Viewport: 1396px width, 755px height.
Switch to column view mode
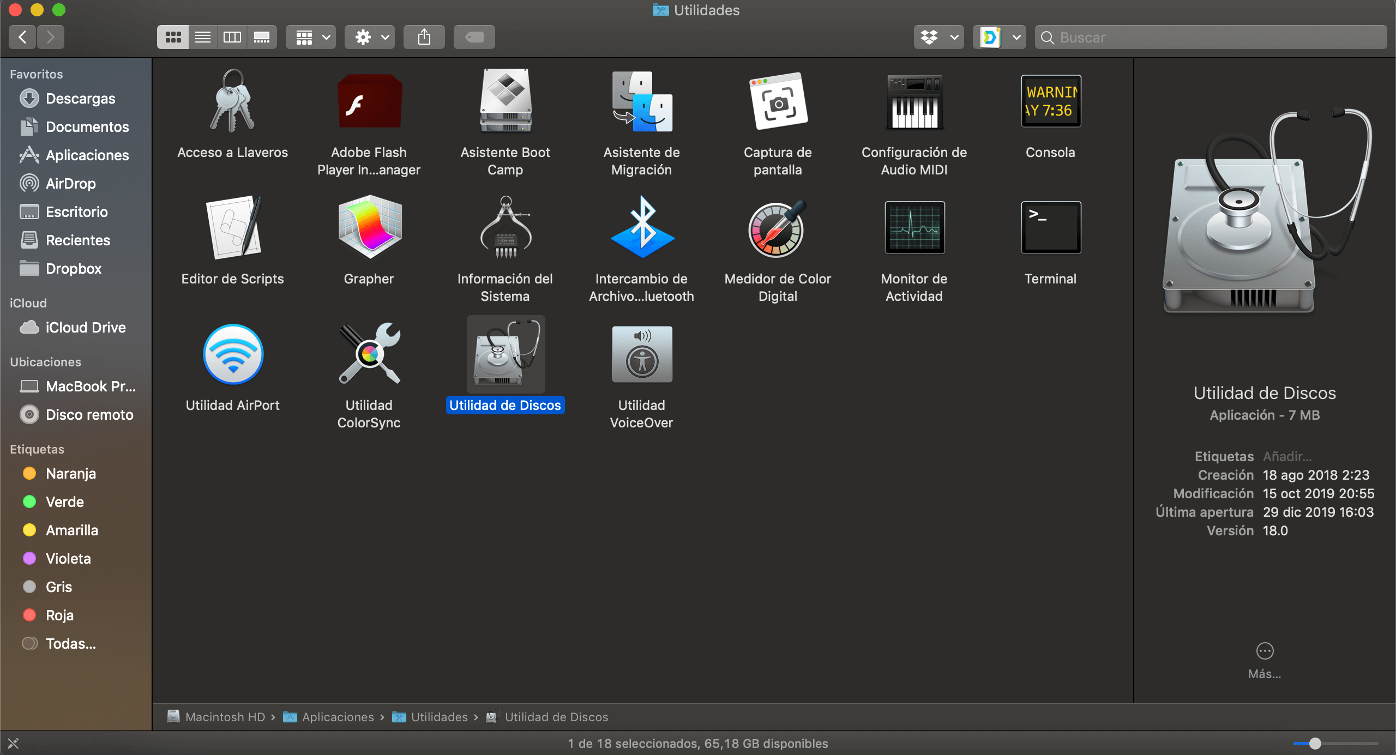tap(232, 37)
